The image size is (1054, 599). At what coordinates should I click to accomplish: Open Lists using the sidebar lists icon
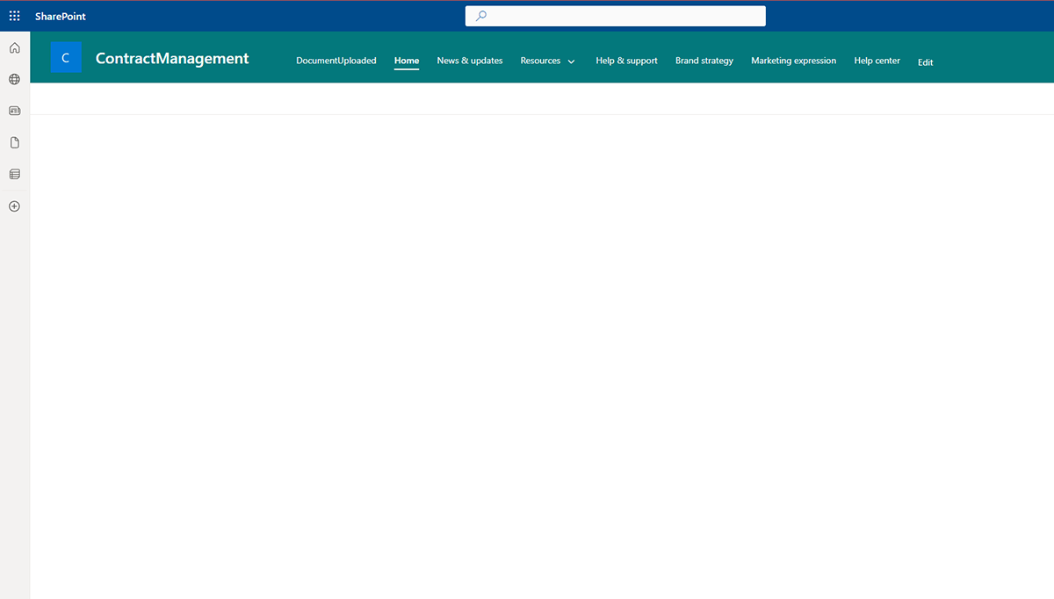14,173
